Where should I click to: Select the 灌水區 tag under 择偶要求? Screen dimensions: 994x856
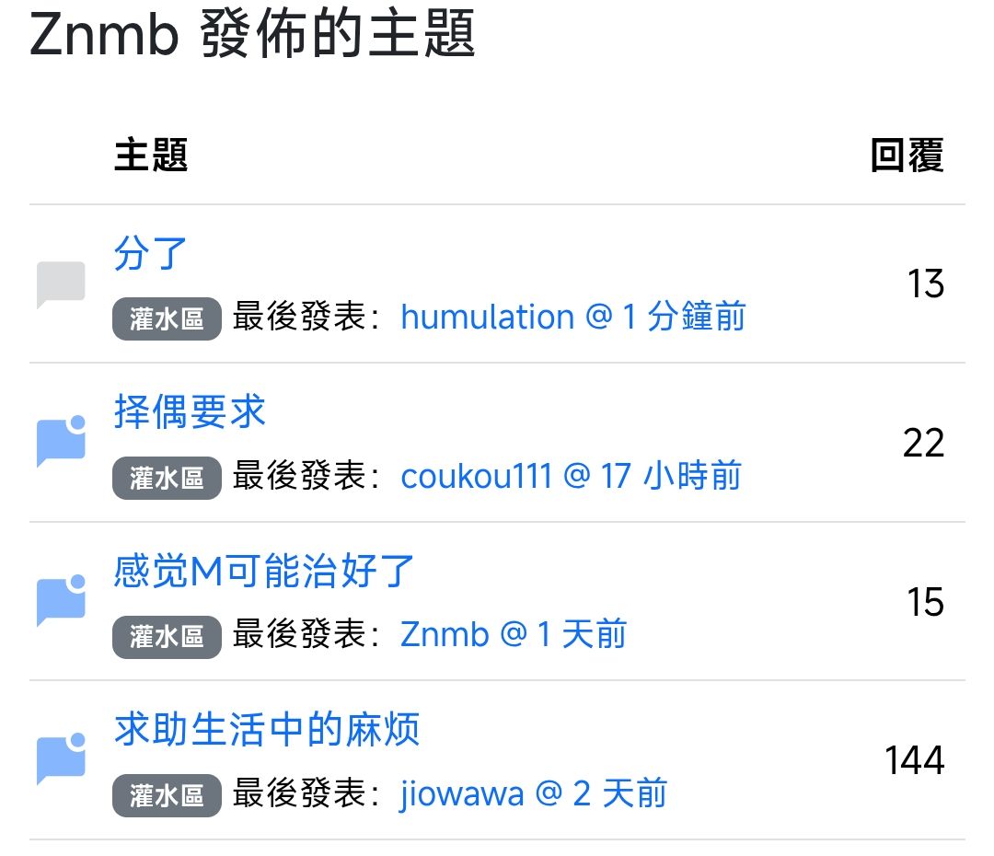167,478
